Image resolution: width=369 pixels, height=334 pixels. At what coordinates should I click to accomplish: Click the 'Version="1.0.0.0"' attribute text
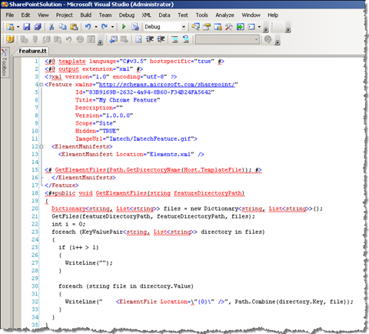click(105, 115)
